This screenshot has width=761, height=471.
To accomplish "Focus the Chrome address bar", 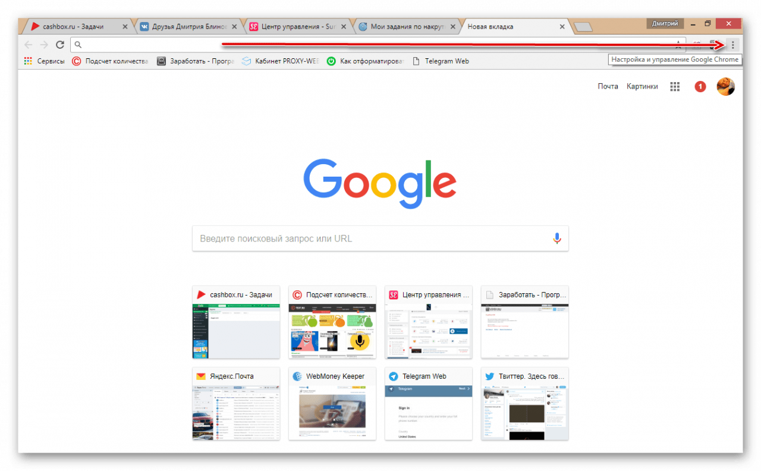I will click(x=378, y=45).
